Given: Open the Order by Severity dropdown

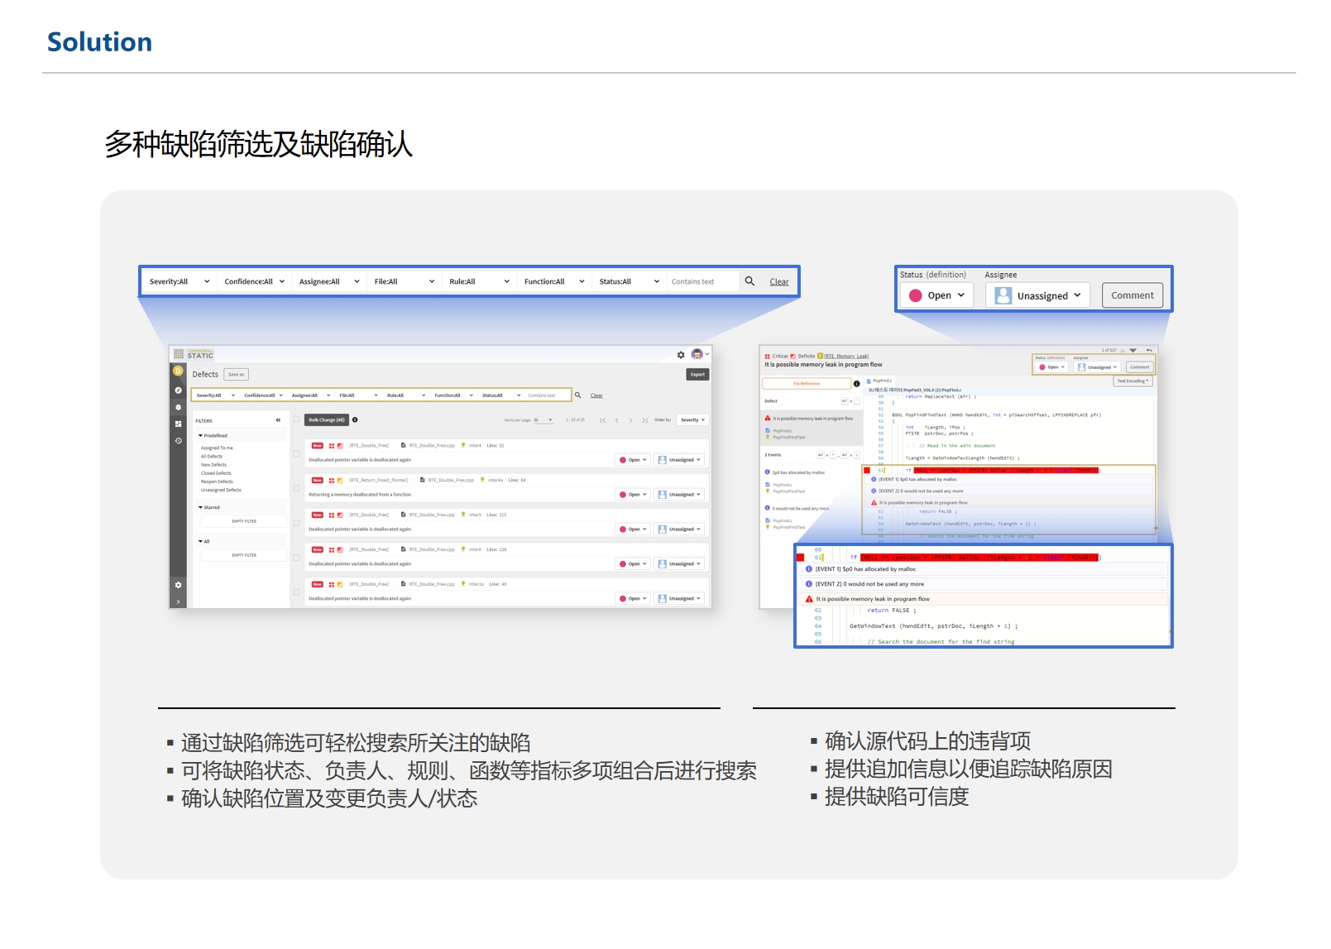Looking at the screenshot, I should 692,420.
